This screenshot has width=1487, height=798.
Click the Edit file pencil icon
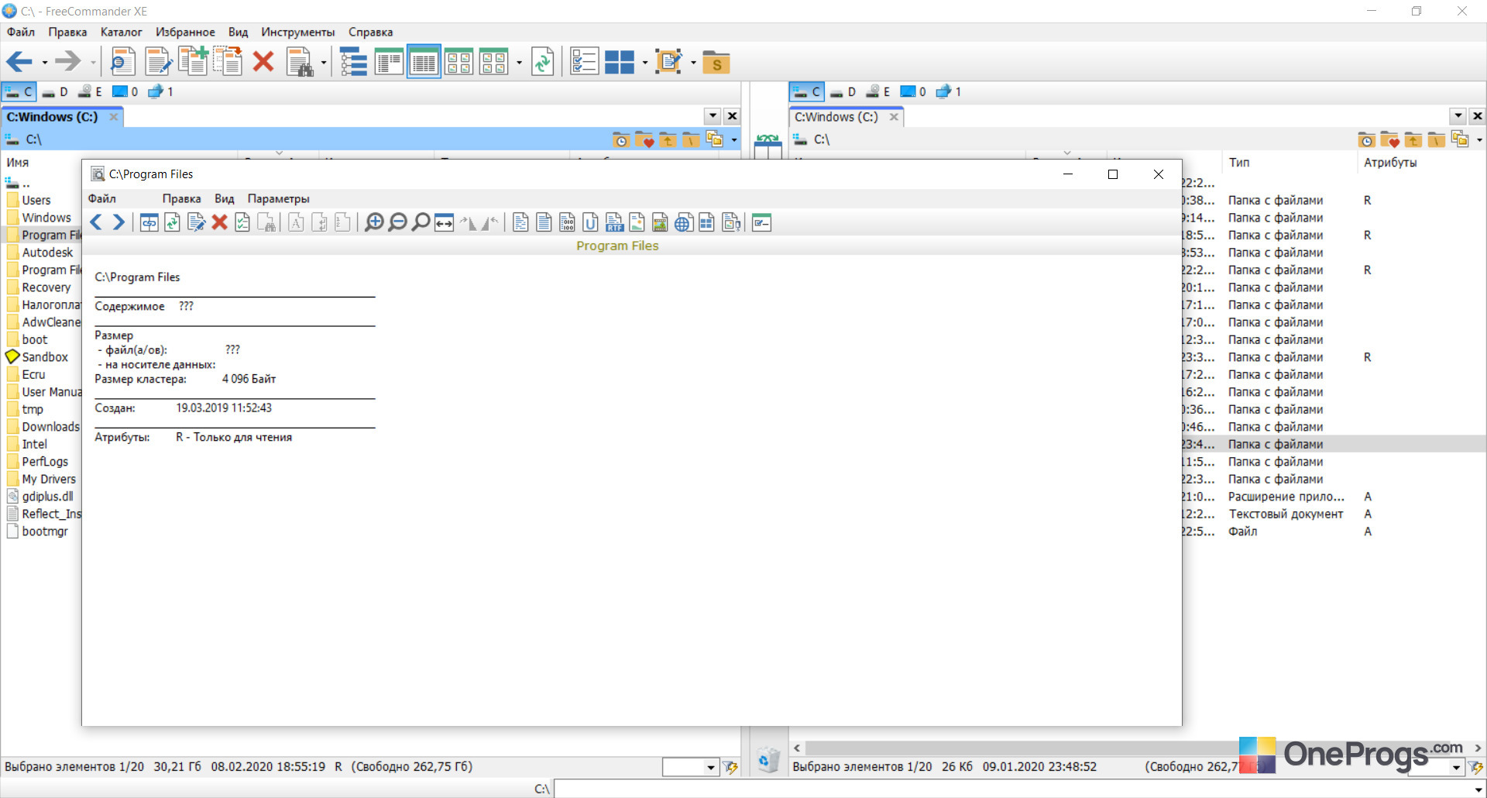click(159, 62)
